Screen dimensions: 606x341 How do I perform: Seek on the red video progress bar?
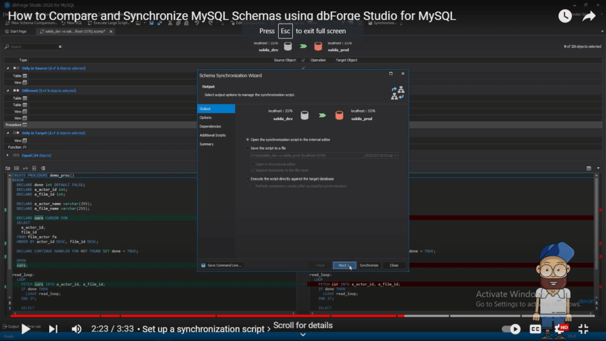coord(207,316)
